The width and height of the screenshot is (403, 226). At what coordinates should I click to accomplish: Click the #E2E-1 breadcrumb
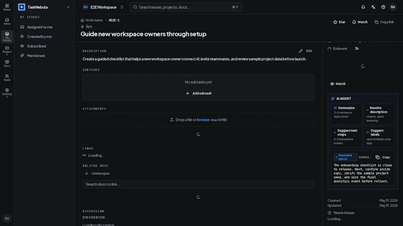point(114,20)
